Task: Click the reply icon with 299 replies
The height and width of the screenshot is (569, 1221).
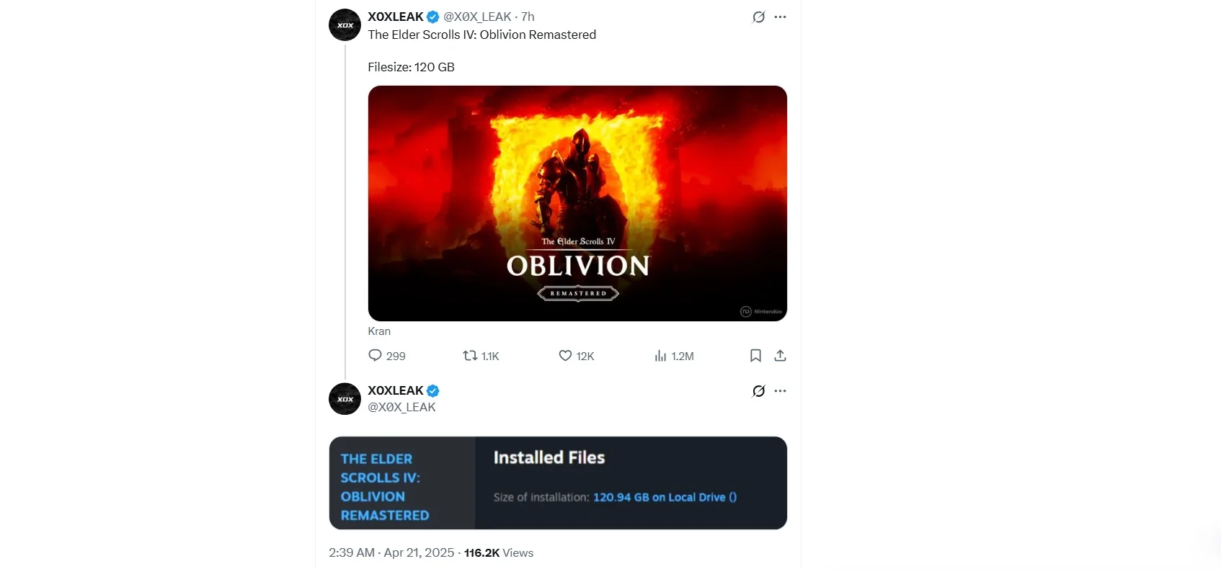Action: pyautogui.click(x=376, y=356)
